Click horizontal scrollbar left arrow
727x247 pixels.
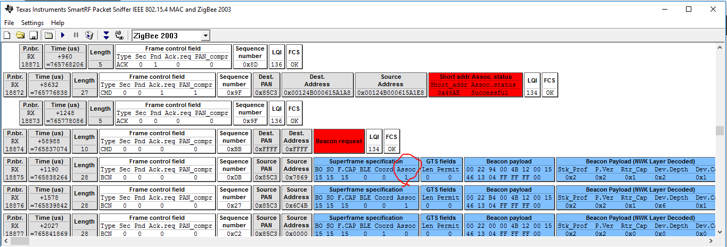pos(5,241)
